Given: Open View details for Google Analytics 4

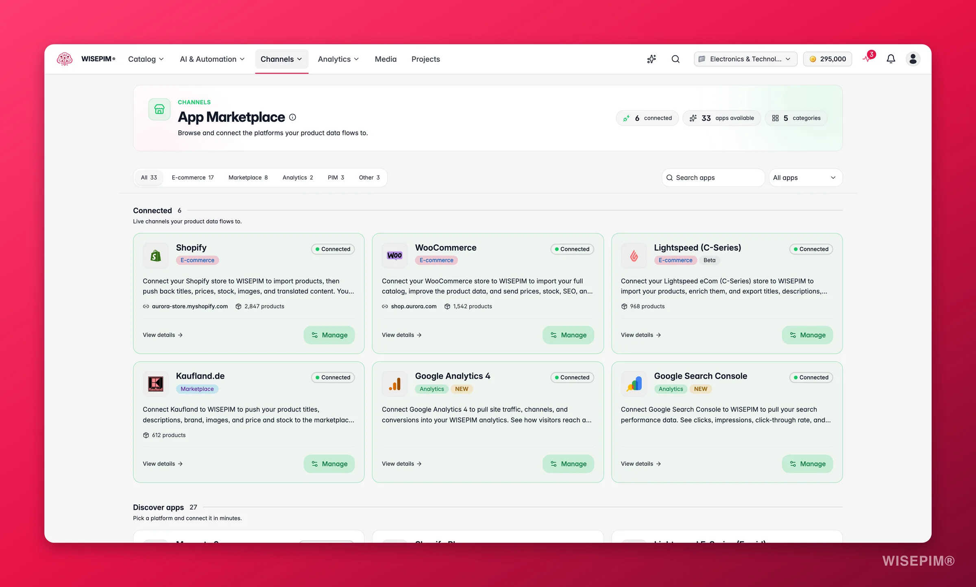Looking at the screenshot, I should tap(402, 464).
